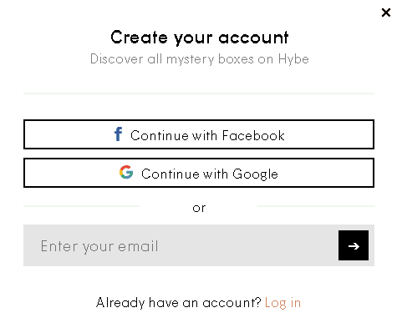
Task: Click the divider line left of 'or'
Action: click(82, 206)
